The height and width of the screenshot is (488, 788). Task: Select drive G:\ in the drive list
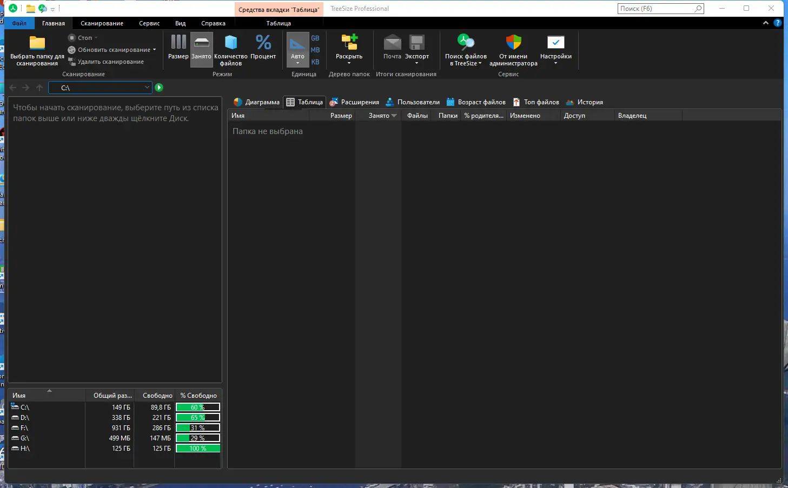pyautogui.click(x=115, y=438)
